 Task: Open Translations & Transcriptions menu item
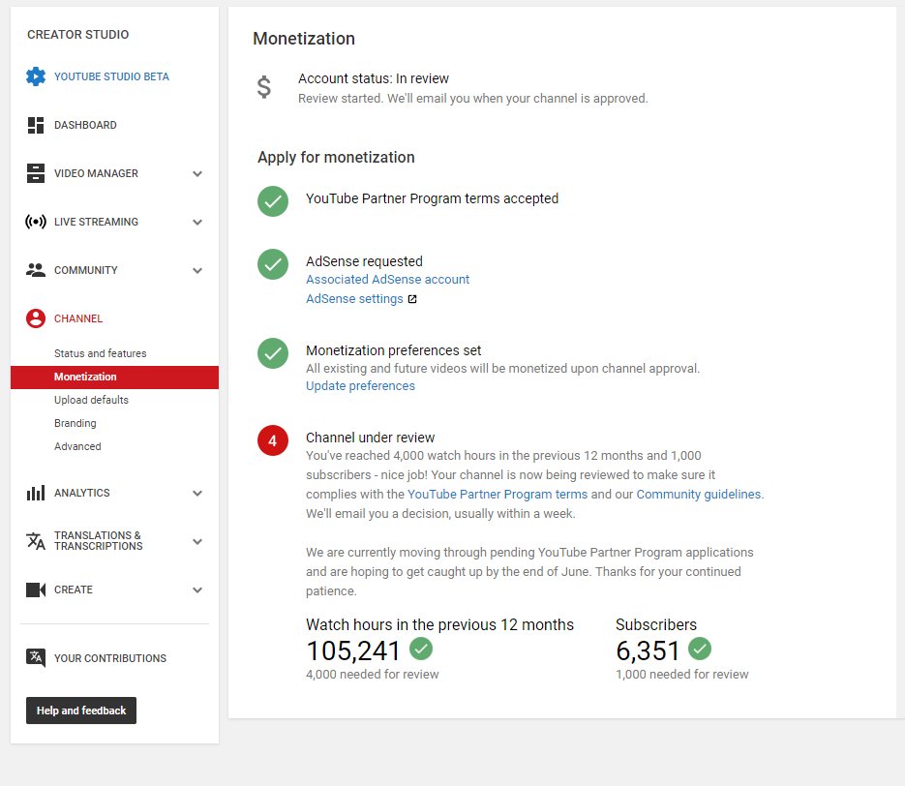(98, 541)
